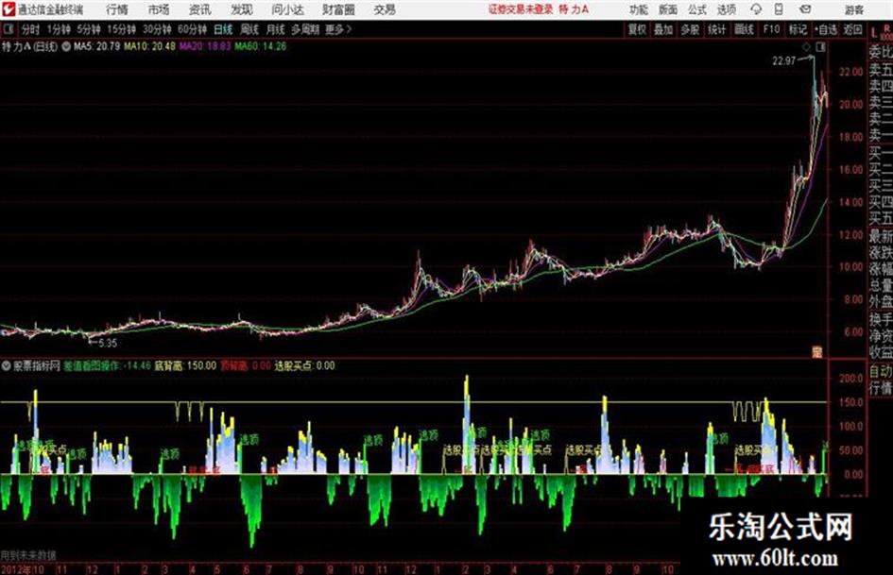Click the 22.97 high price marker
Screen dimensions: 893x575
coord(783,60)
